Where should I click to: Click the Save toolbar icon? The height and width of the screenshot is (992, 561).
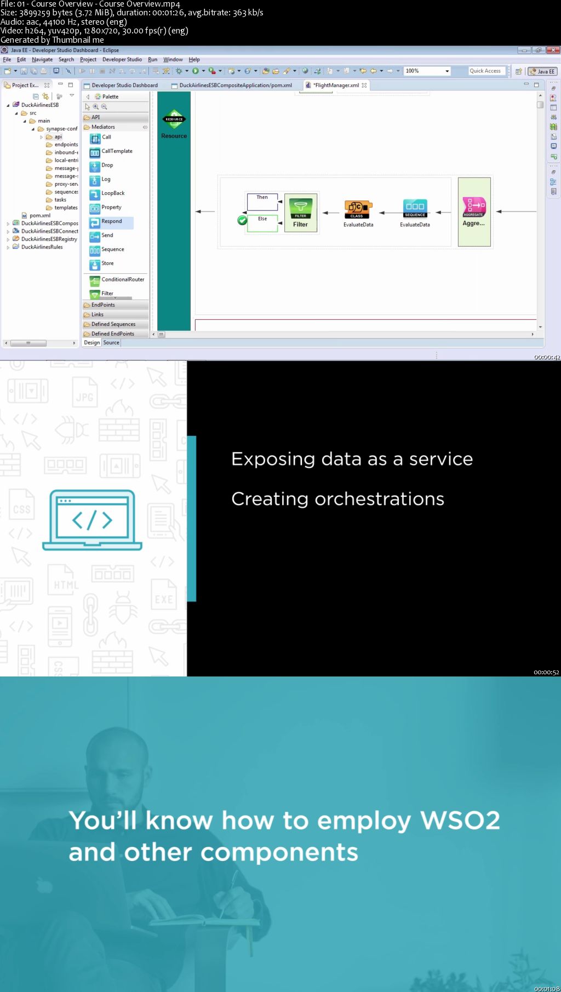click(x=24, y=71)
